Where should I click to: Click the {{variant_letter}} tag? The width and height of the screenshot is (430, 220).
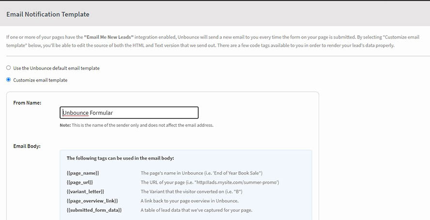click(x=85, y=192)
